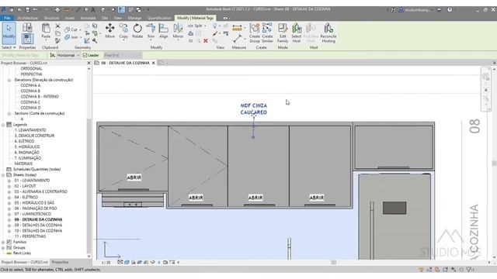The height and width of the screenshot is (279, 497).
Task: Switch to the Insert ribbon tab
Action: 70,18
